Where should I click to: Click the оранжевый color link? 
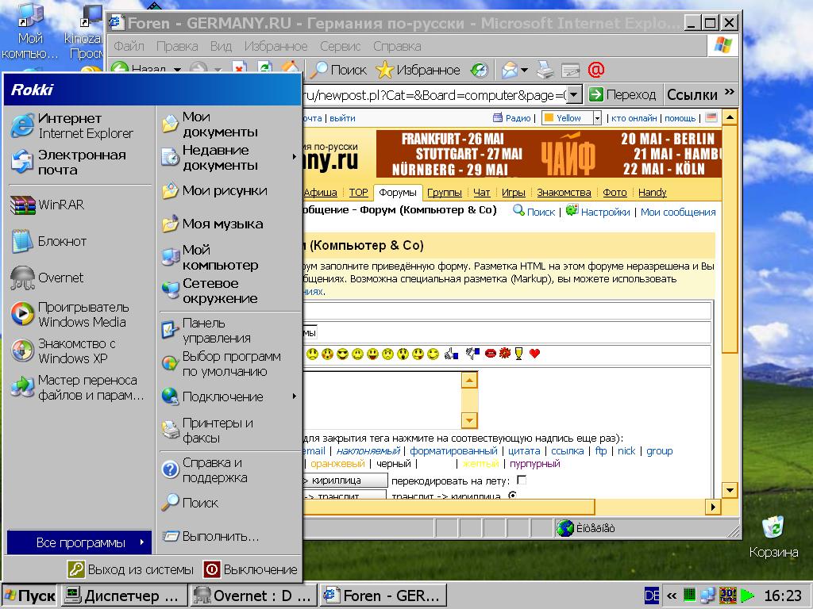point(337,463)
